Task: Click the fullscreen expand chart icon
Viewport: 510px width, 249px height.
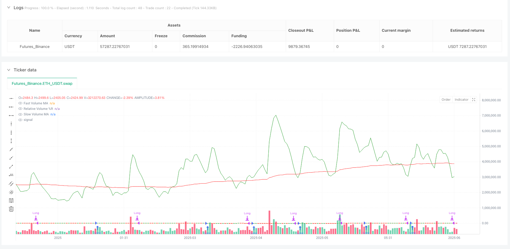Action: 474,100
